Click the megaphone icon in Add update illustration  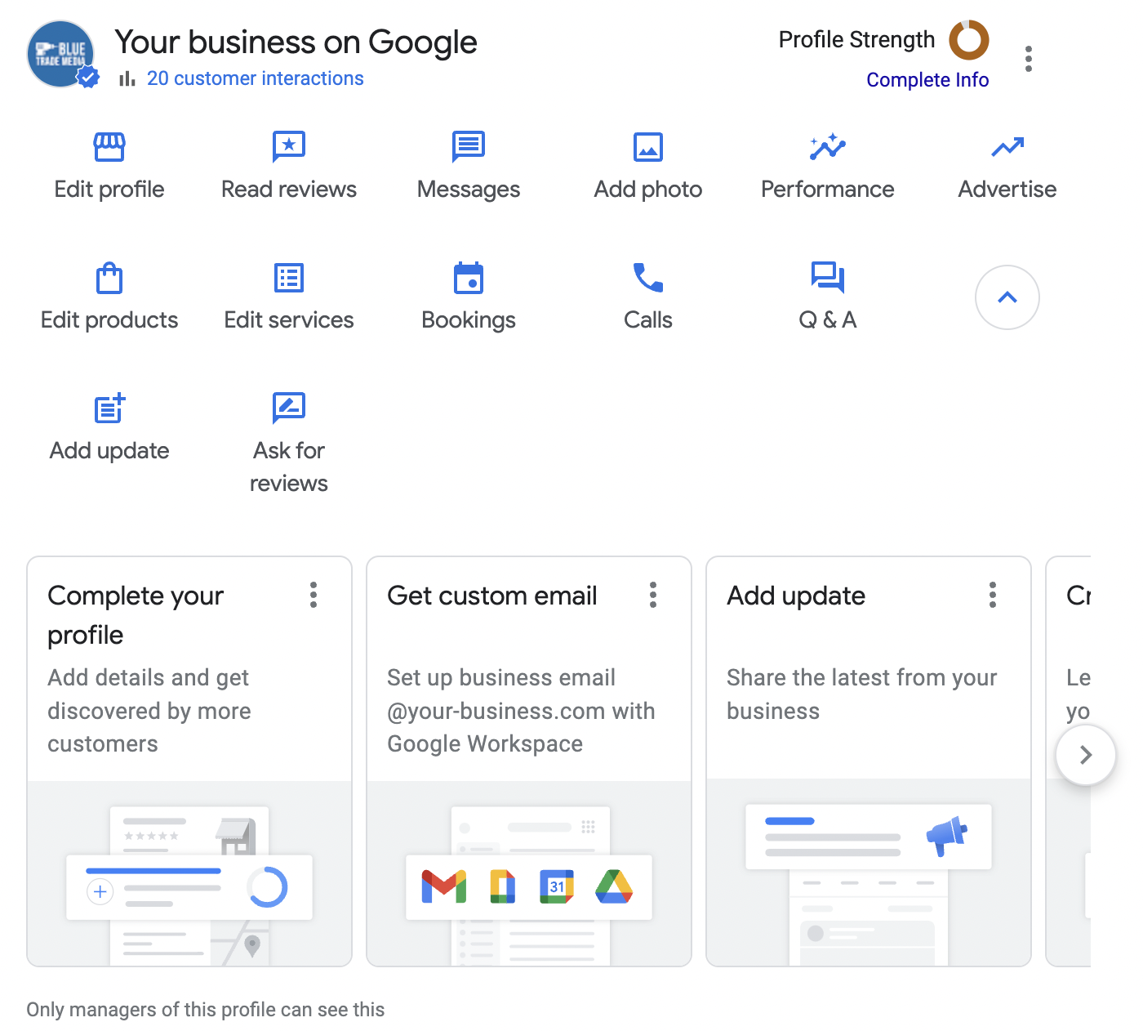pos(947,836)
